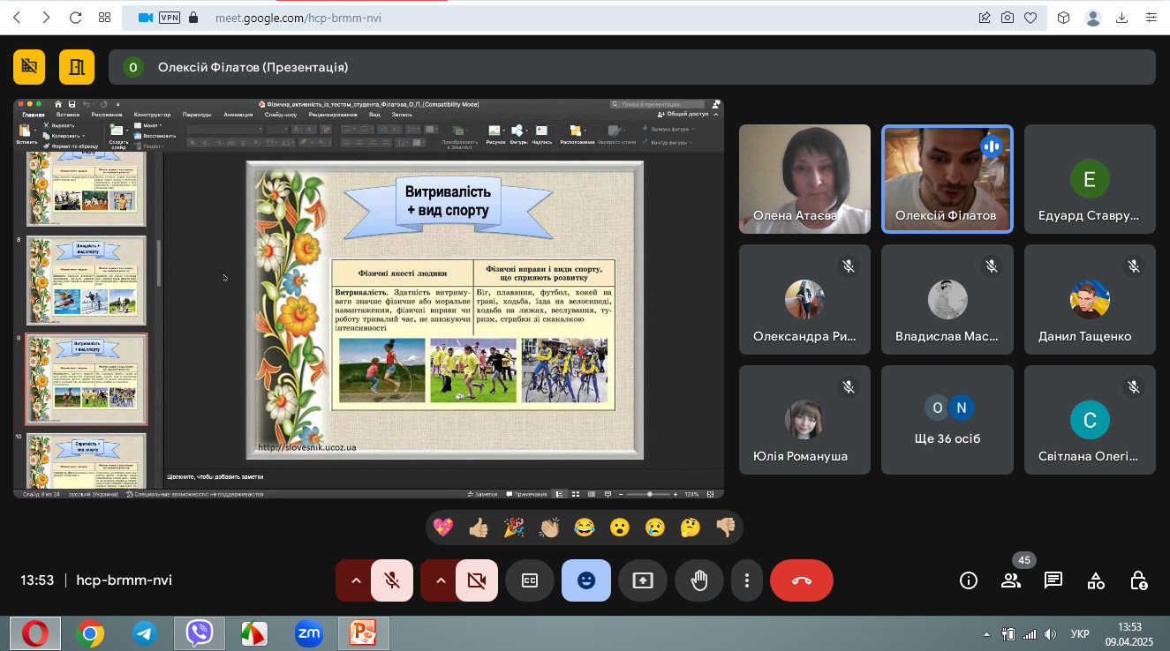Send thumbs up reaction

pos(479,528)
